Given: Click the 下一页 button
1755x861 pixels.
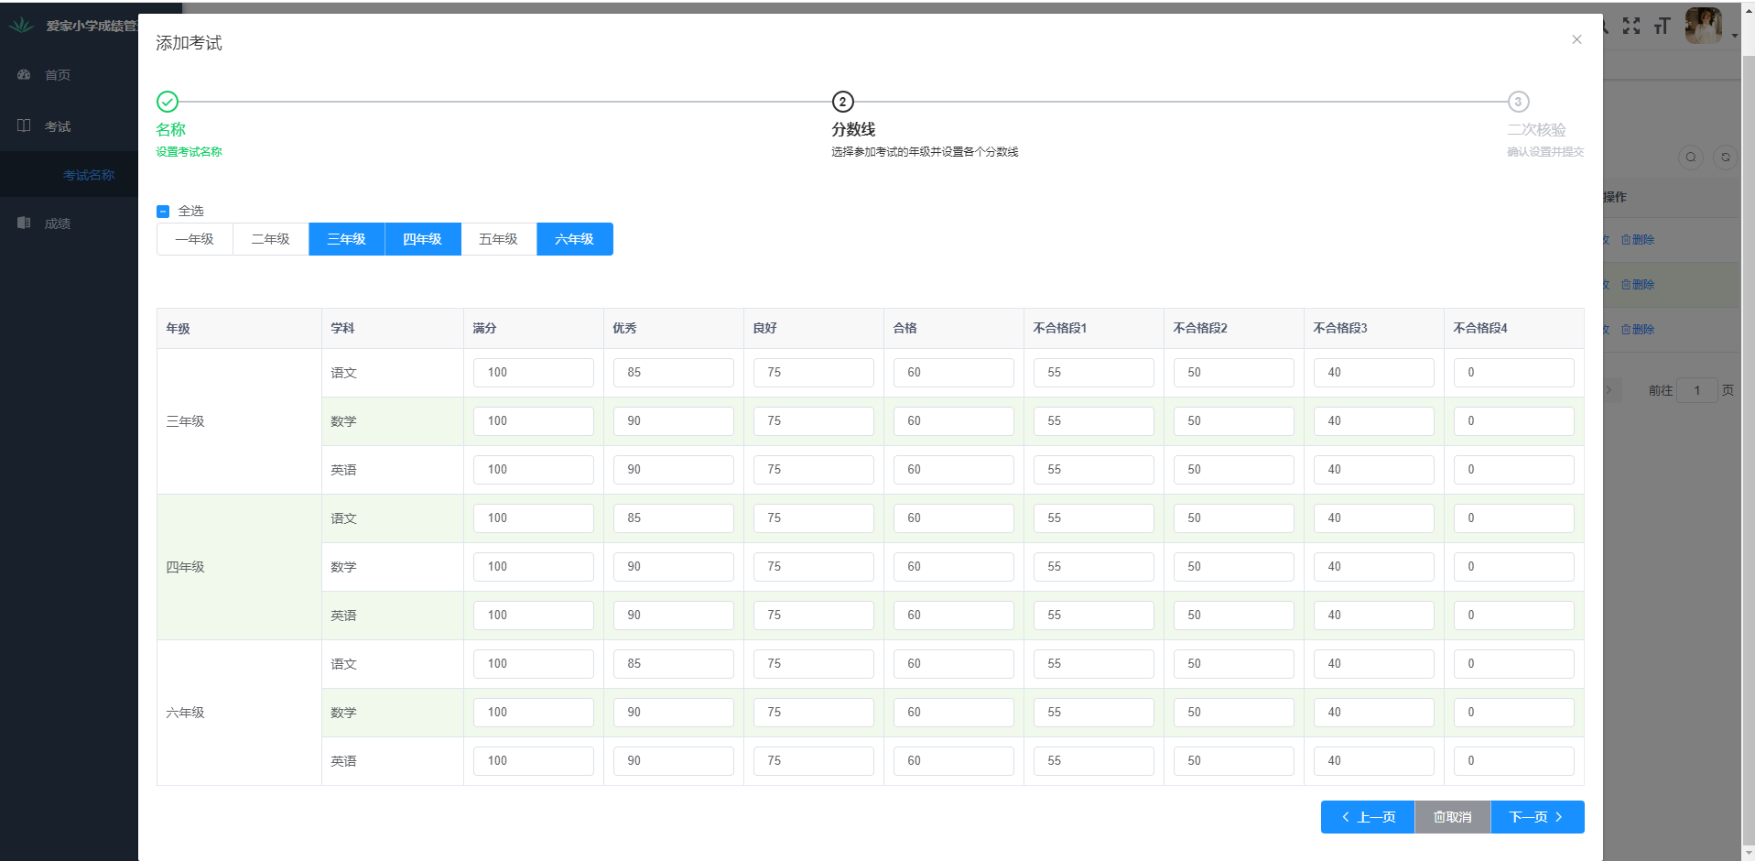Looking at the screenshot, I should (1536, 817).
